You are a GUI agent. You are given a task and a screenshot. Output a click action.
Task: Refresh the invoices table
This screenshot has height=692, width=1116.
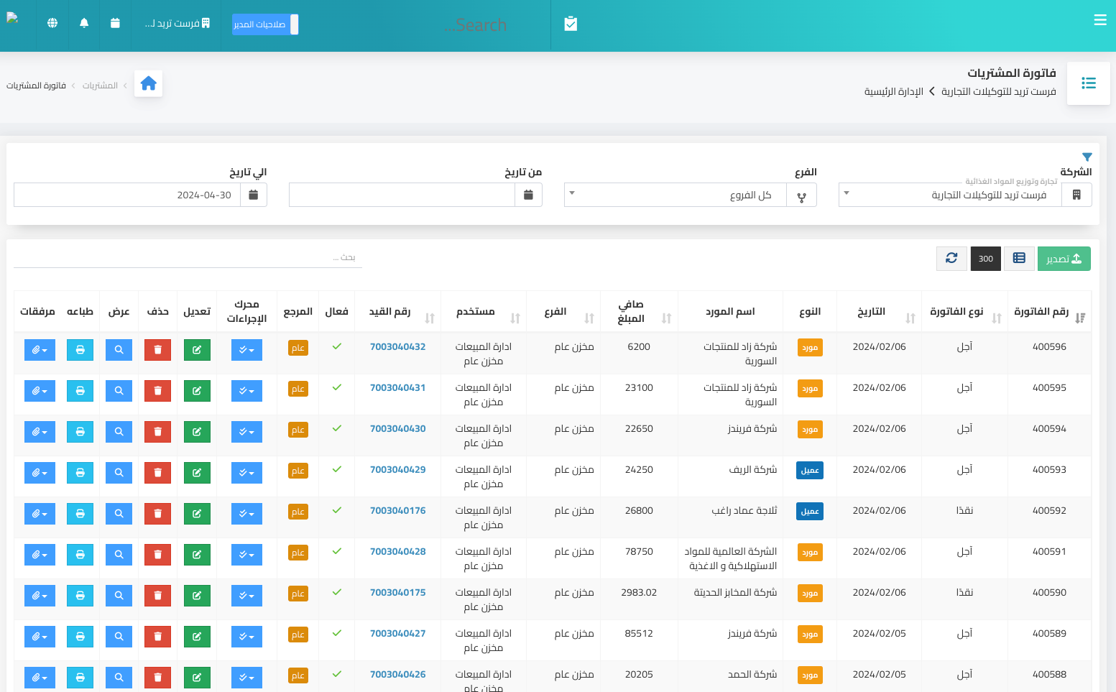click(x=951, y=259)
